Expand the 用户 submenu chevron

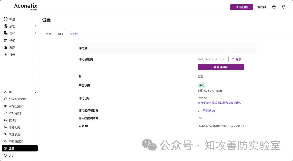pyautogui.click(x=36, y=92)
